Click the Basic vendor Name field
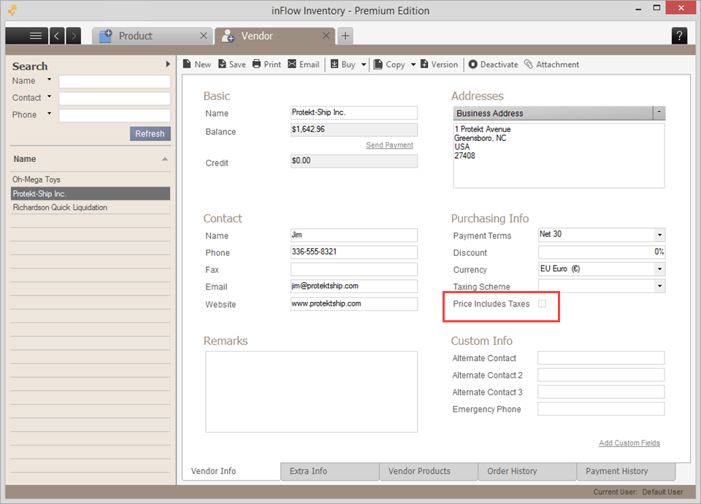 coord(354,112)
